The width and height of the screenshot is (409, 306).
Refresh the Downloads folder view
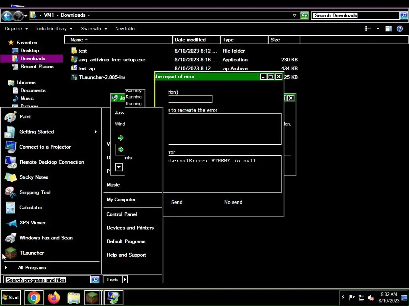click(x=304, y=16)
